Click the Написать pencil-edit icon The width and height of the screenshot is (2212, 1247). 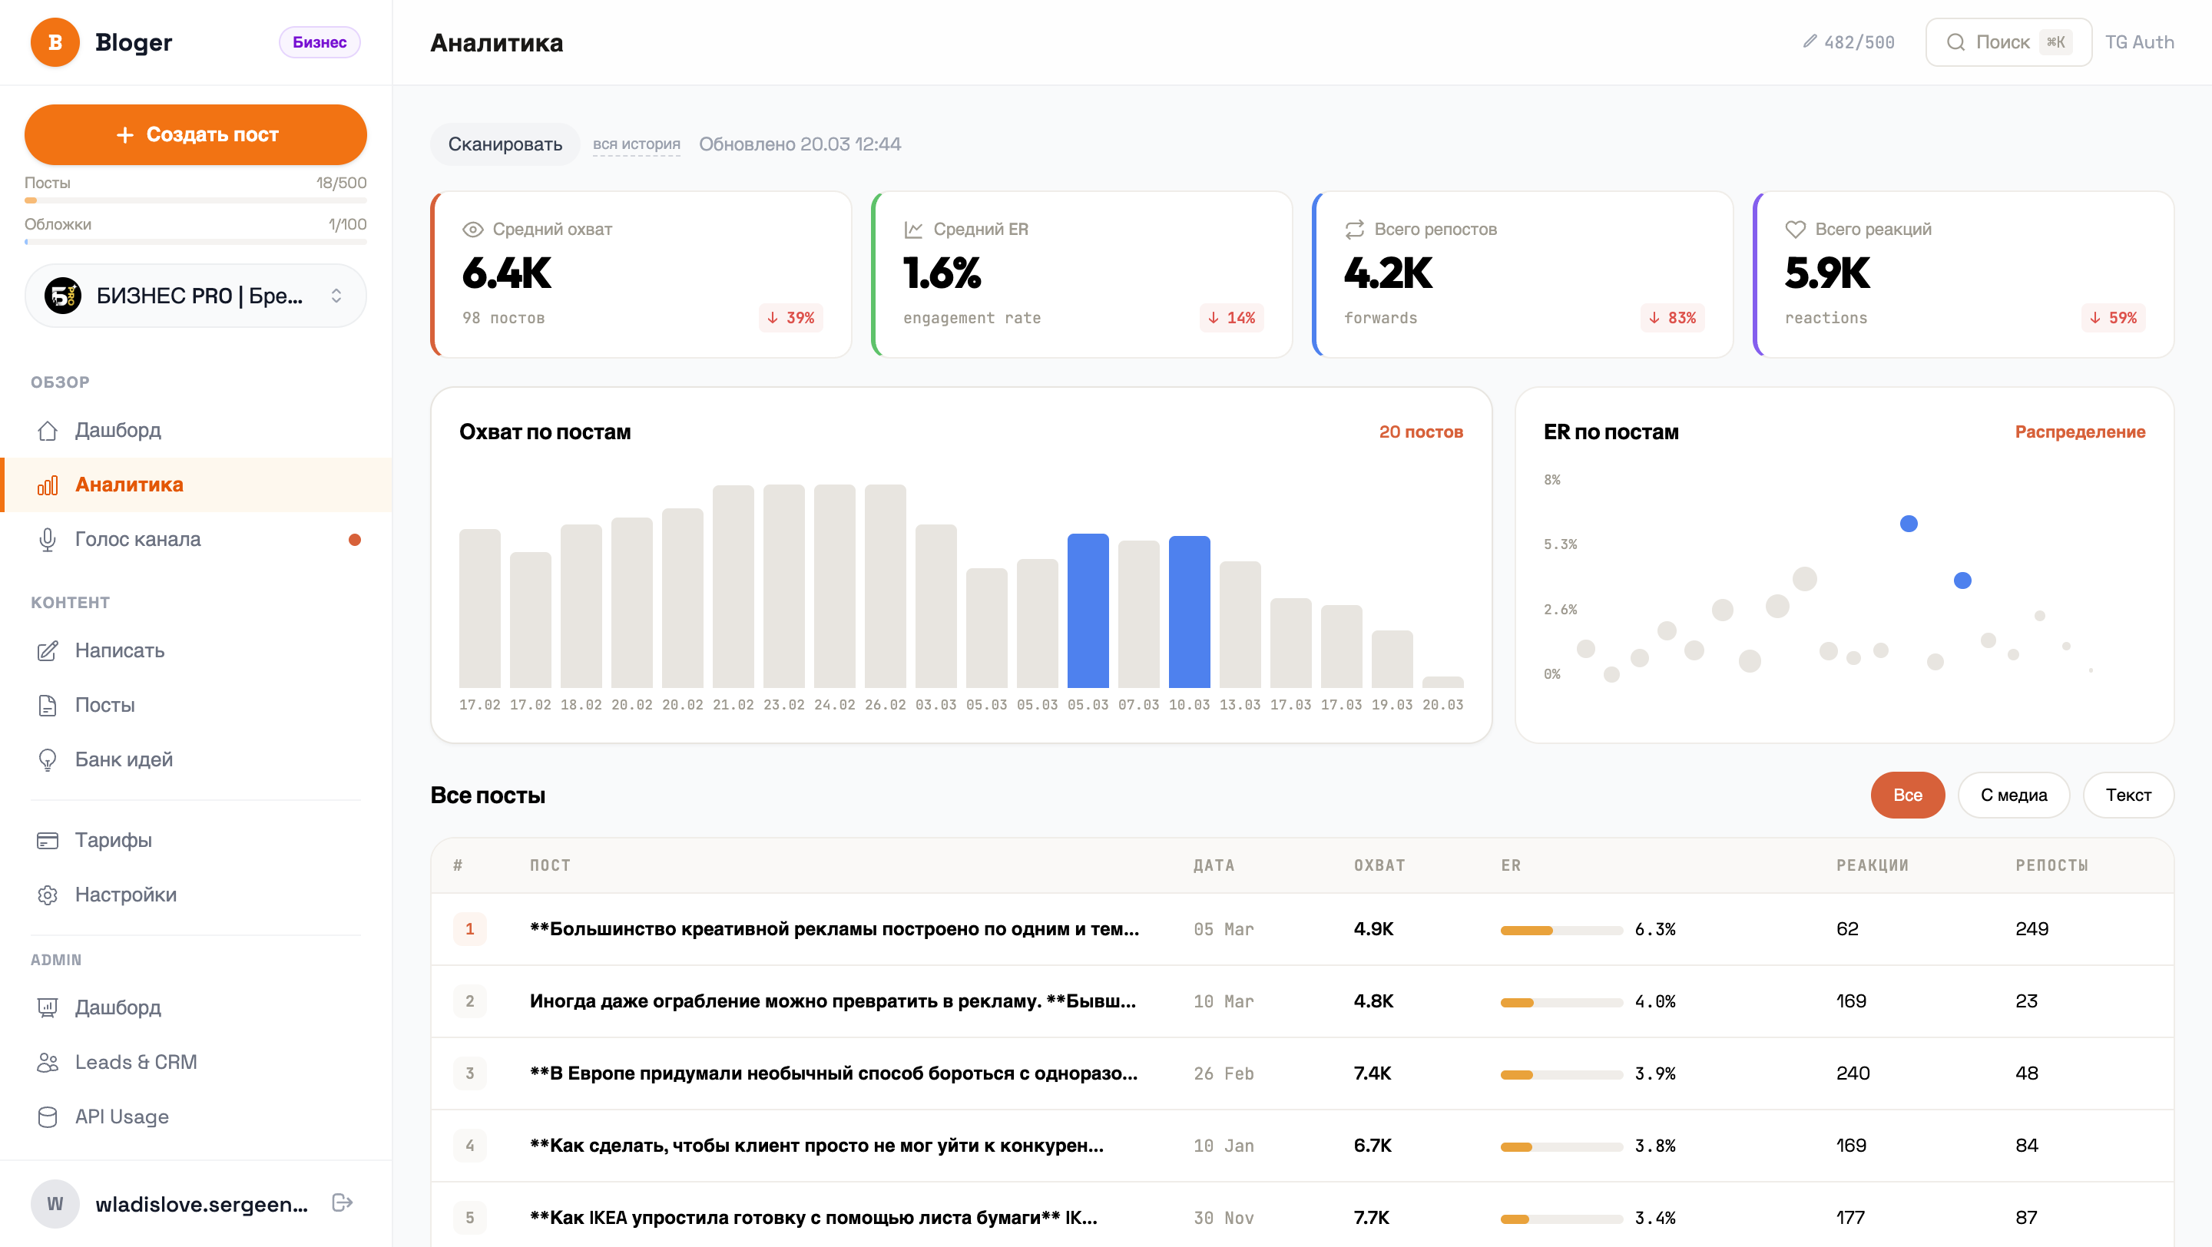47,650
